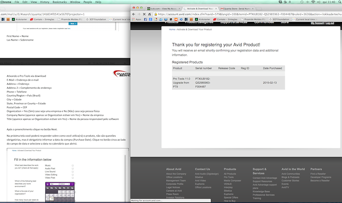Click address bar in Avid window

click(247, 14)
